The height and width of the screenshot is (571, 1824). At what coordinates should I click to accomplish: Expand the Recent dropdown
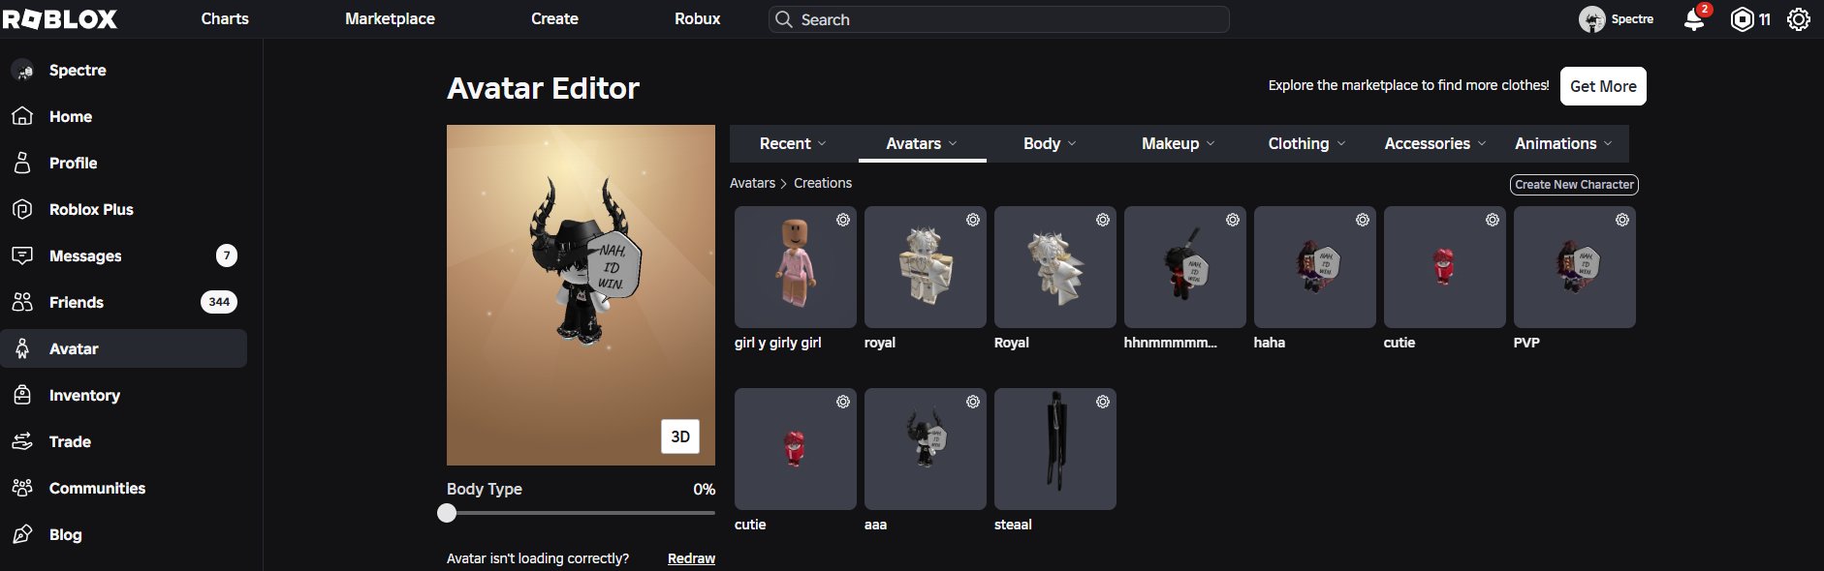(x=793, y=143)
